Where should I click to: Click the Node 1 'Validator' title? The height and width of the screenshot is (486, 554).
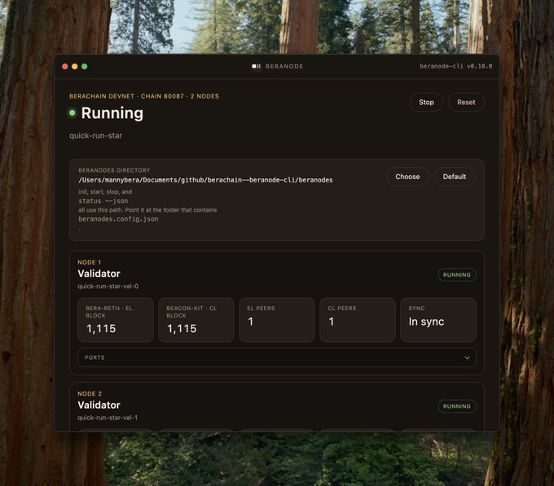[x=99, y=274]
